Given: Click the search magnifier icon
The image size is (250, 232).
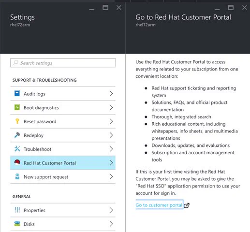Looking at the screenshot, I should coord(15,62).
